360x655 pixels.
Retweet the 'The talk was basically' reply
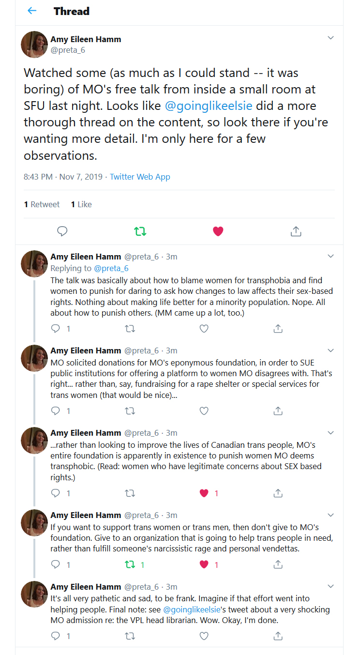pyautogui.click(x=130, y=329)
